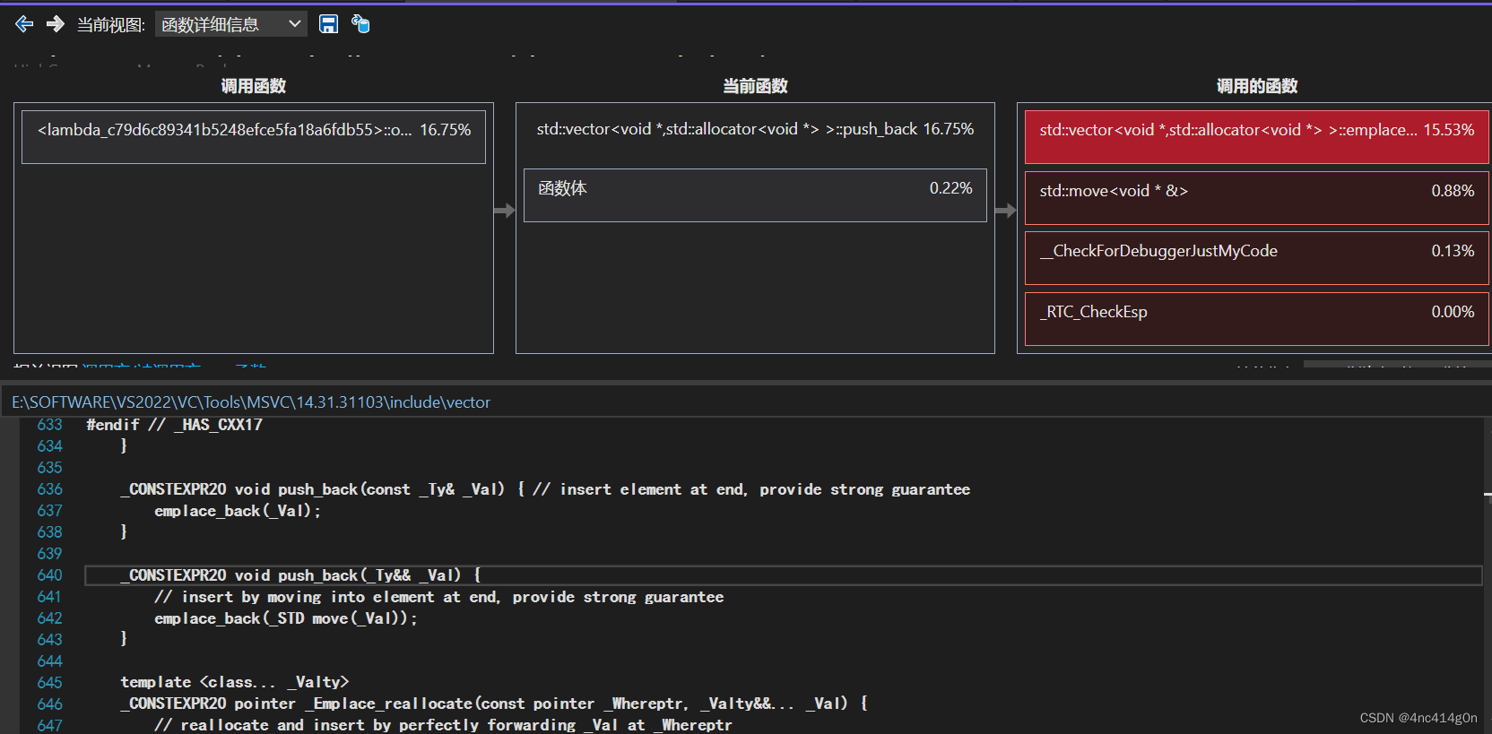The height and width of the screenshot is (734, 1492).
Task: Click the std::vector push_back current function header
Action: (755, 129)
